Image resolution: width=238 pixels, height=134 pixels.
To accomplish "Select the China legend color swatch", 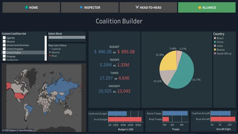I will tap(215, 42).
